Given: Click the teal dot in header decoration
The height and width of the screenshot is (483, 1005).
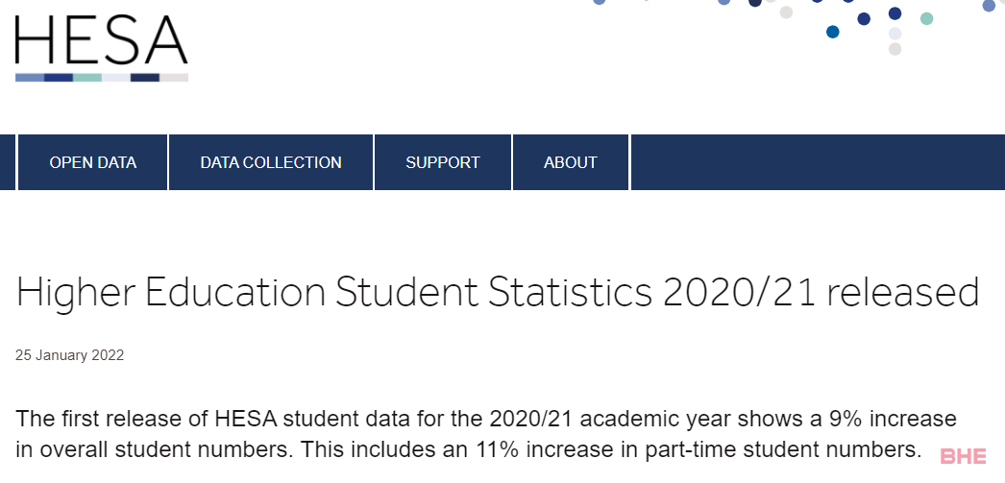Looking at the screenshot, I should click(x=926, y=18).
